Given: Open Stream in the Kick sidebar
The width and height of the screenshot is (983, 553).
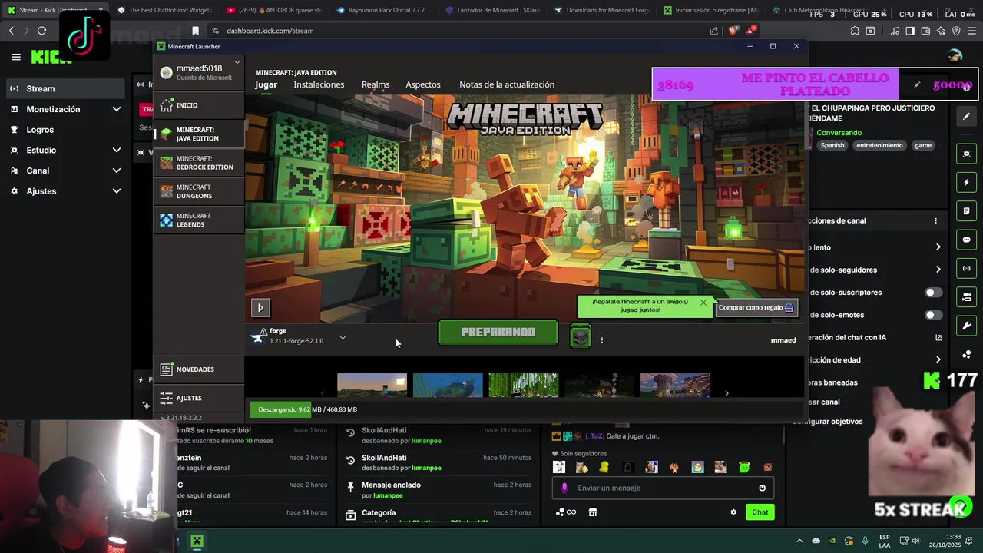Looking at the screenshot, I should point(65,88).
